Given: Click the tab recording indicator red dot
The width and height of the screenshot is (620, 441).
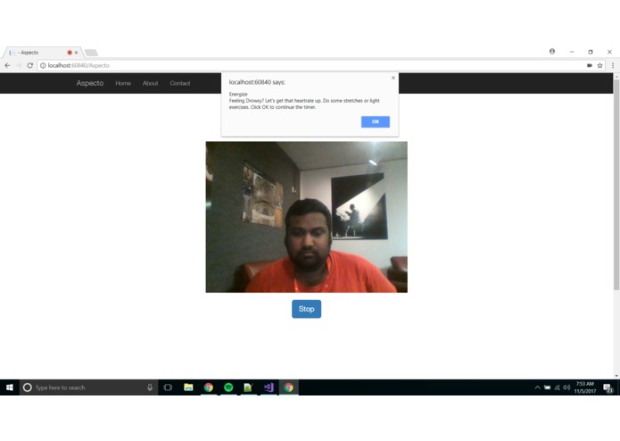Looking at the screenshot, I should click(x=70, y=52).
